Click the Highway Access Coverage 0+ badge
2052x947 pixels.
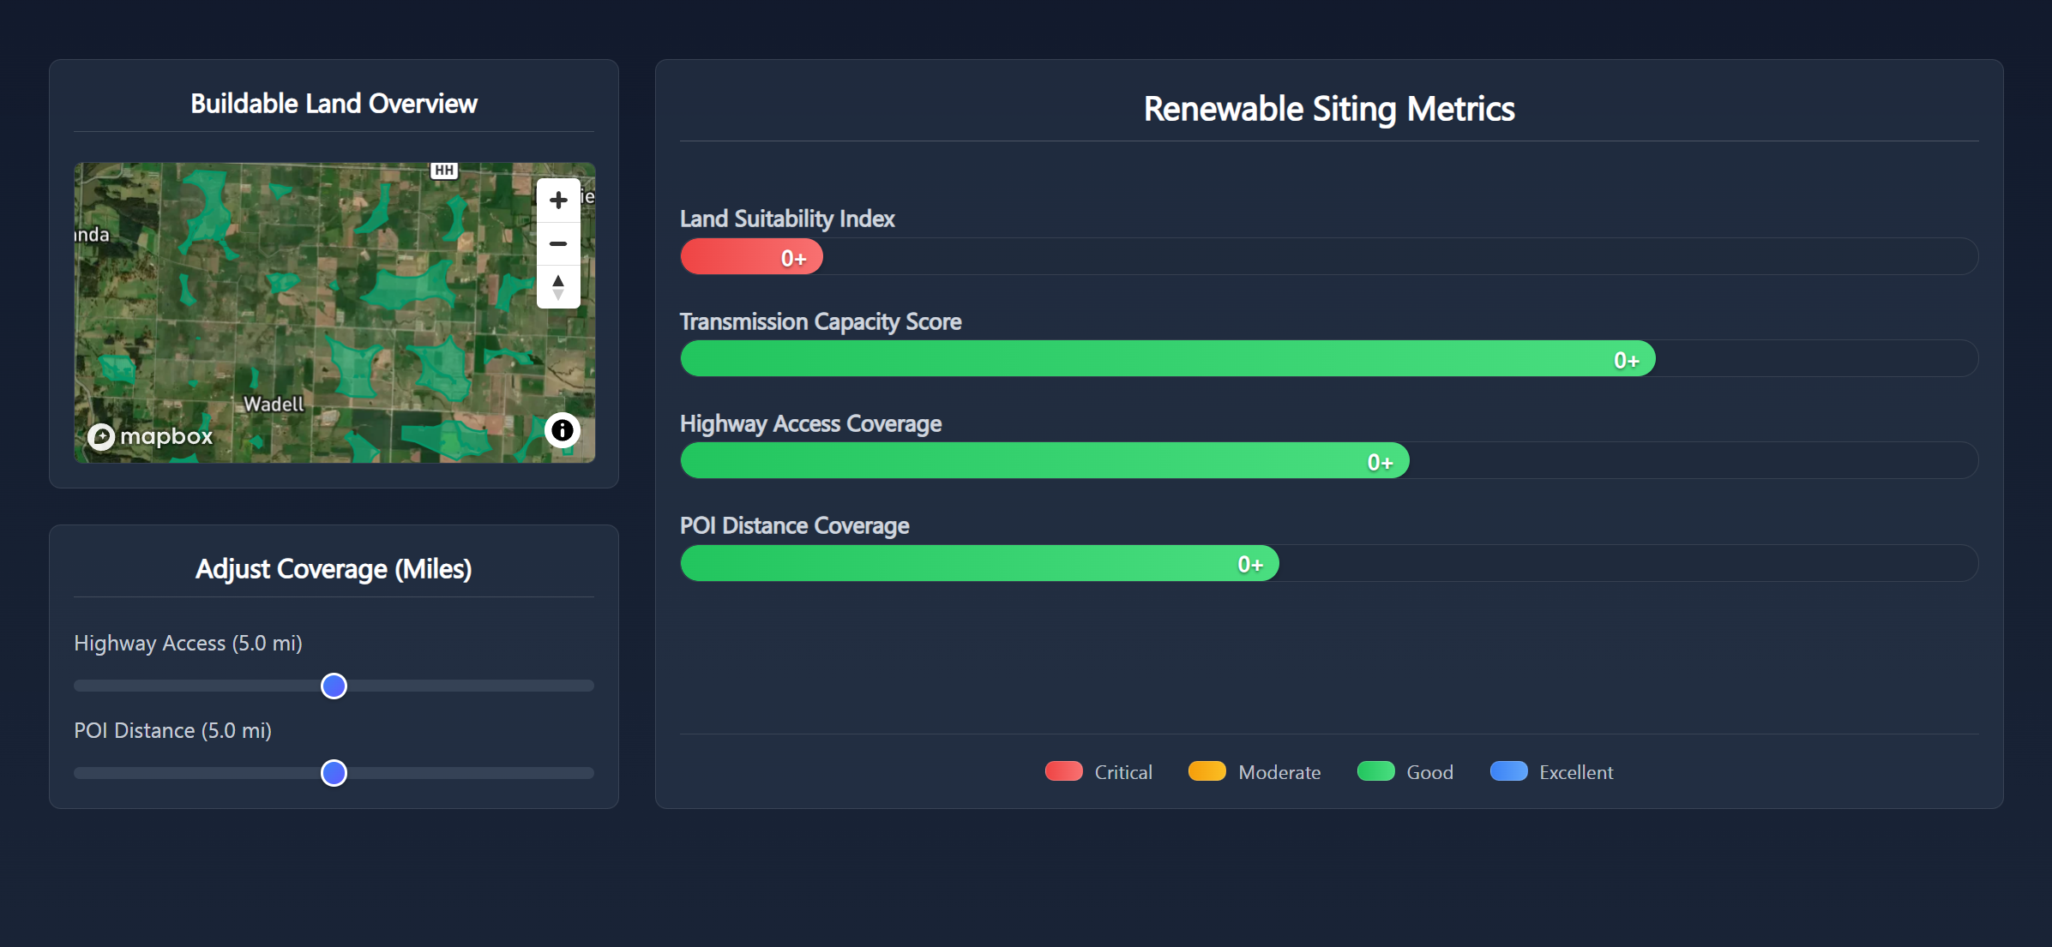pyautogui.click(x=1381, y=461)
